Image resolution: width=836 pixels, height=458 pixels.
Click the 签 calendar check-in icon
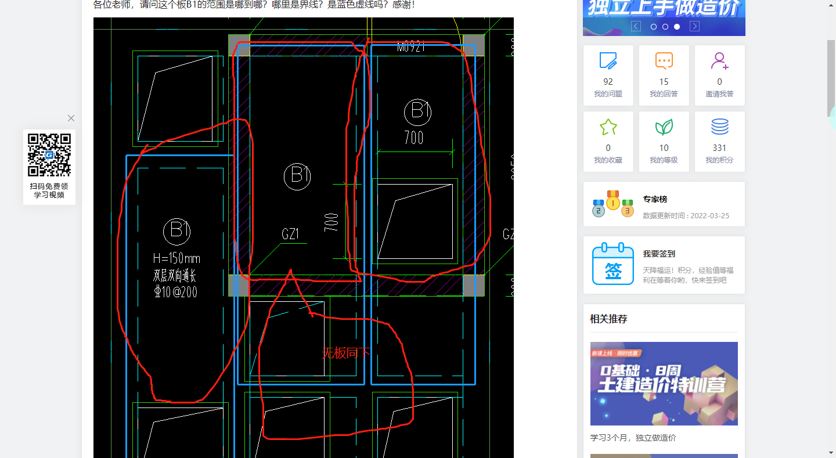point(613,264)
